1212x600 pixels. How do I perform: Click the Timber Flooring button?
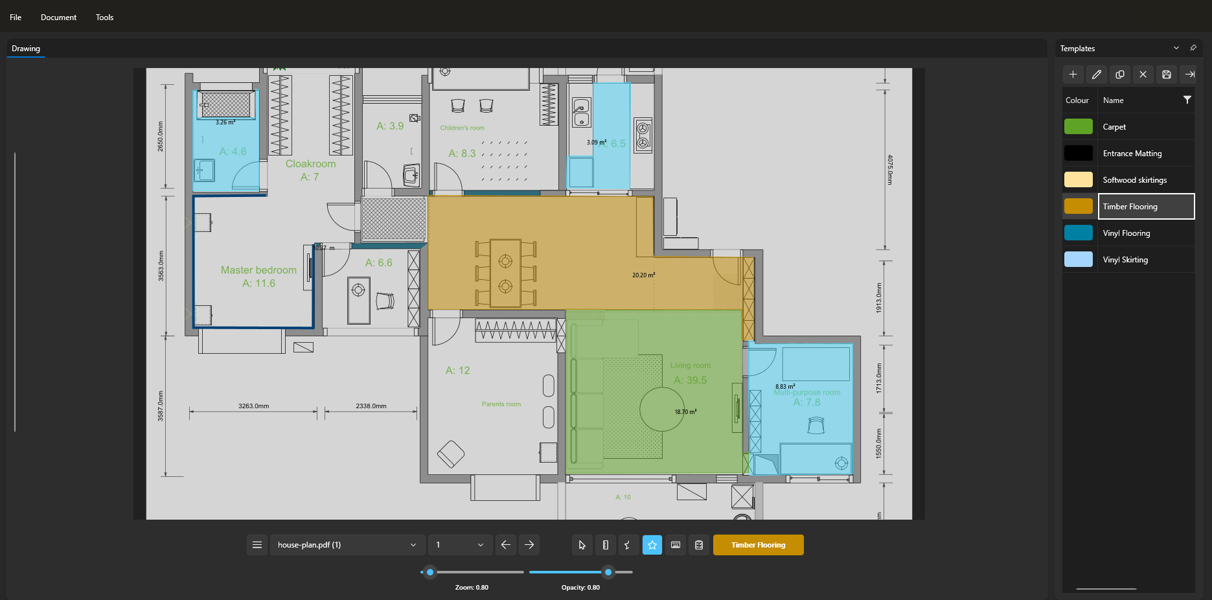(x=758, y=545)
